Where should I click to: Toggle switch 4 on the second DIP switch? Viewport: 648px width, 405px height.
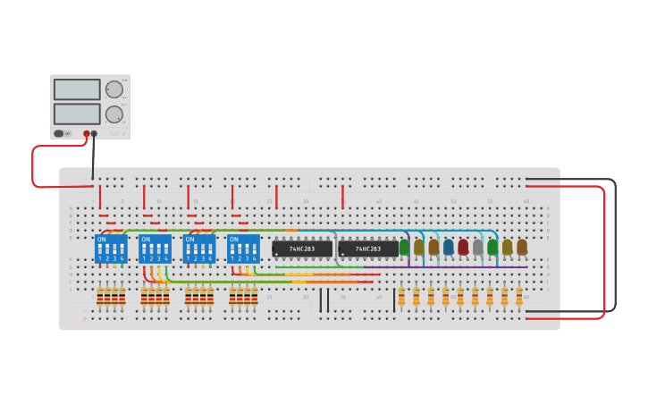coord(166,249)
